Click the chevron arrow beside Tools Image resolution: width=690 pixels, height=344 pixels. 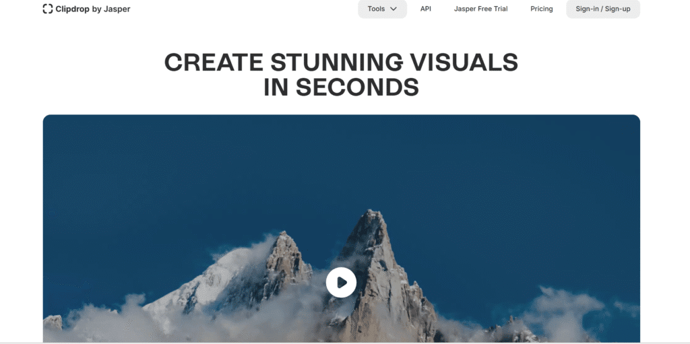394,9
